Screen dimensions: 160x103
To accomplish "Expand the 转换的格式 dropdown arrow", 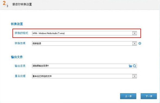I will click(135, 33).
